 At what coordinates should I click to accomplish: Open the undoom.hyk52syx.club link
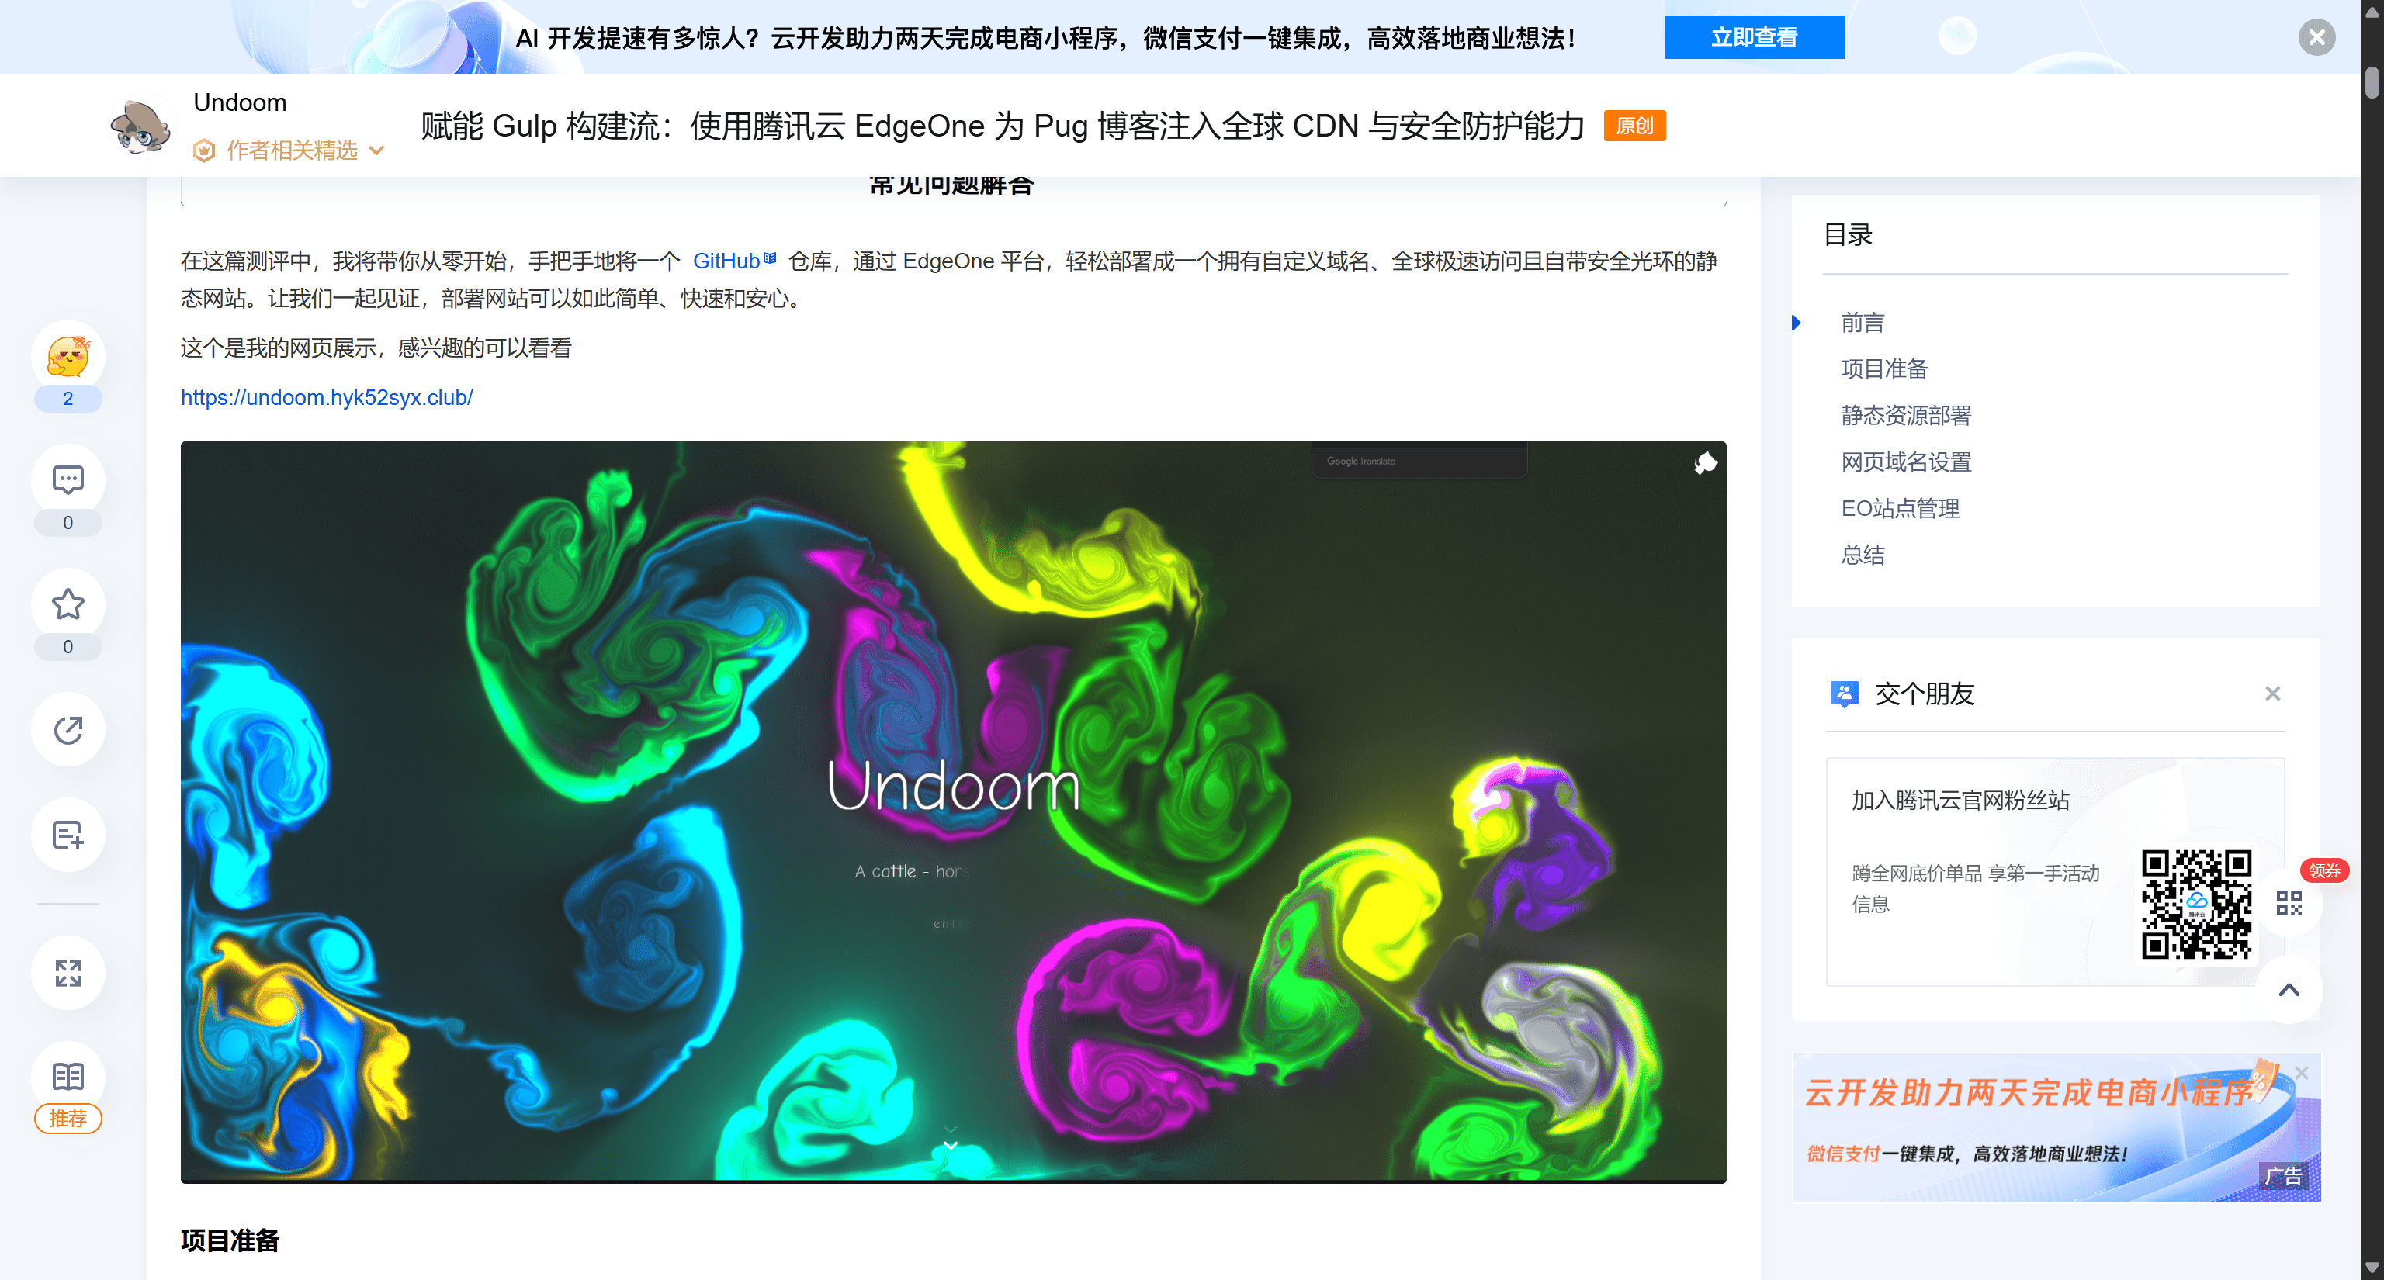coord(326,398)
